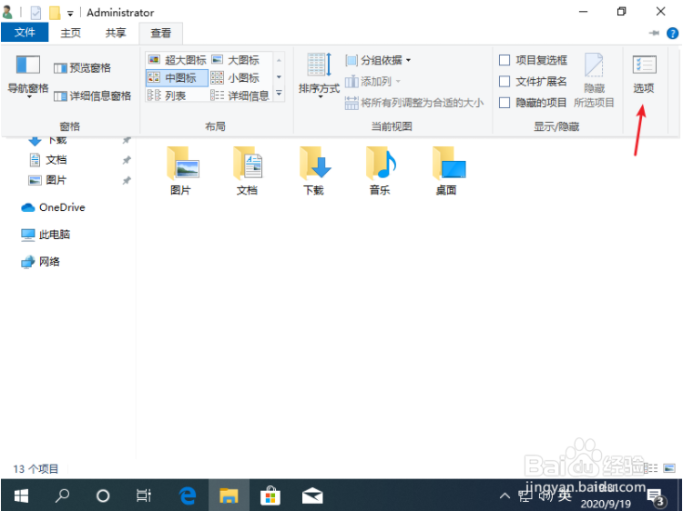Open Microsoft Store from taskbar

(270, 496)
